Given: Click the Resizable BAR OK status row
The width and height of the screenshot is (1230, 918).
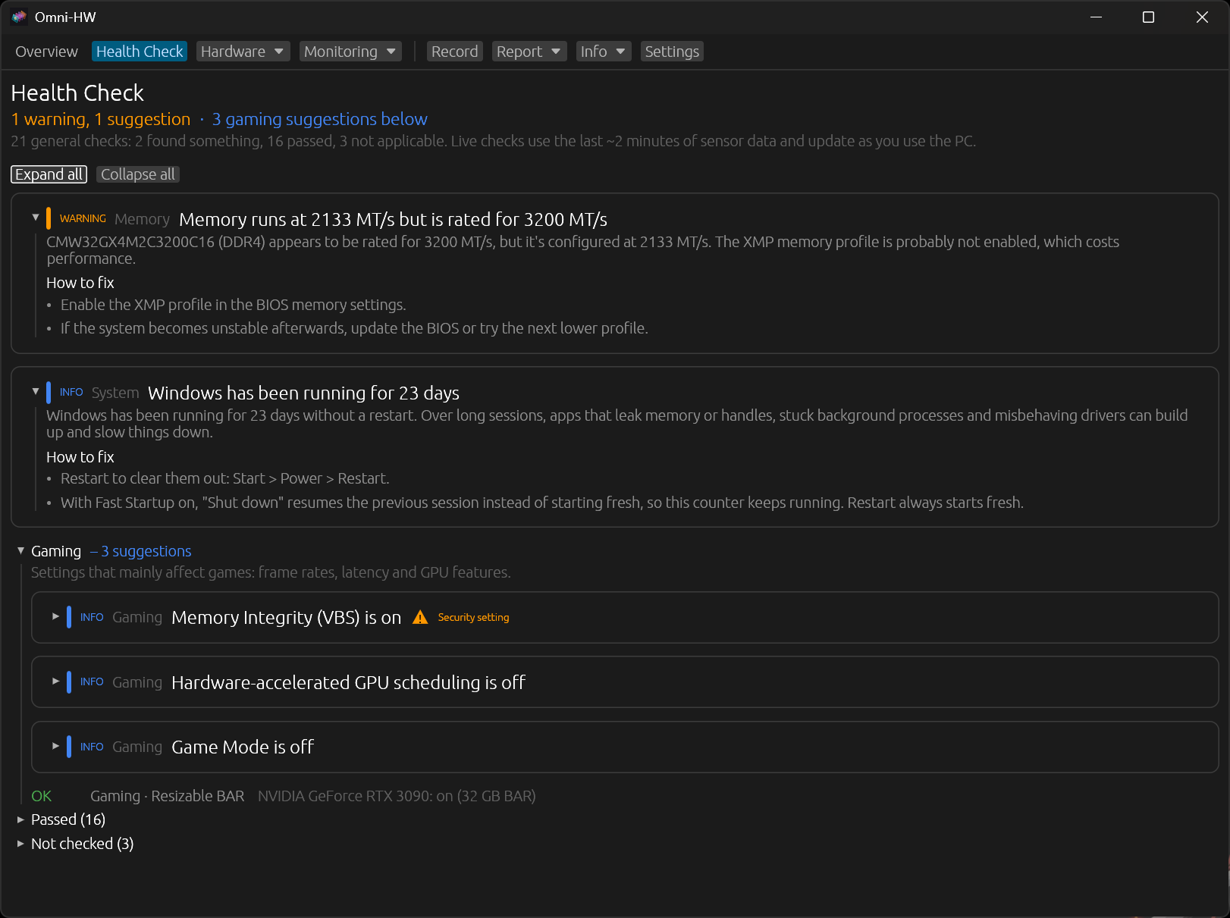Looking at the screenshot, I should coord(284,796).
